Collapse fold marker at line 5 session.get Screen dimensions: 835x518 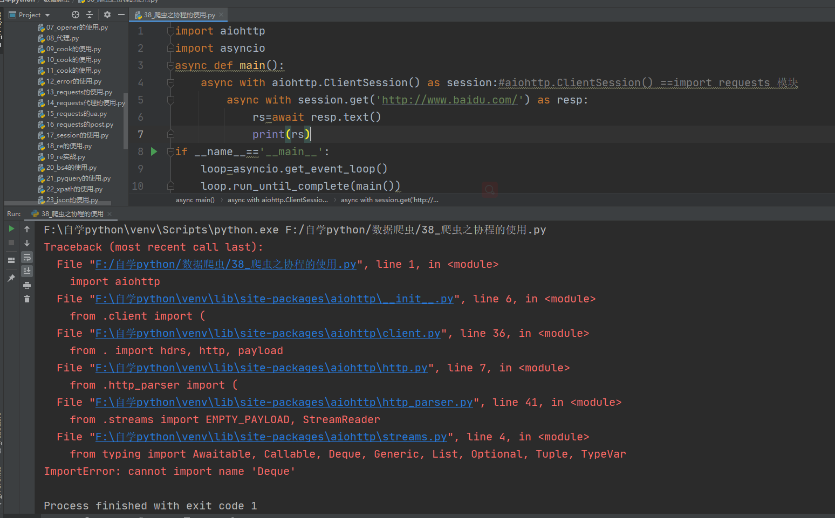170,100
